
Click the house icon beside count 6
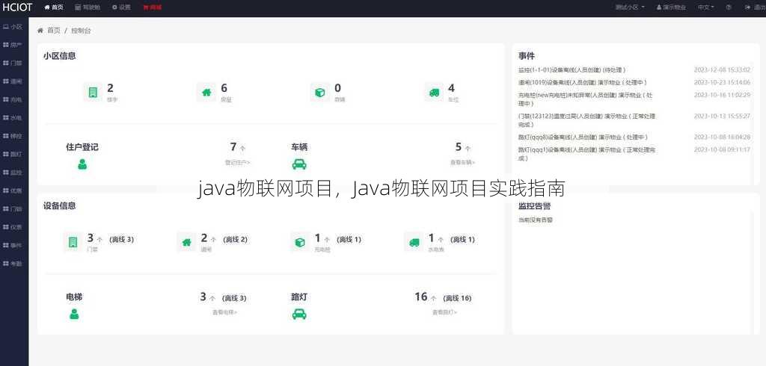click(x=206, y=92)
